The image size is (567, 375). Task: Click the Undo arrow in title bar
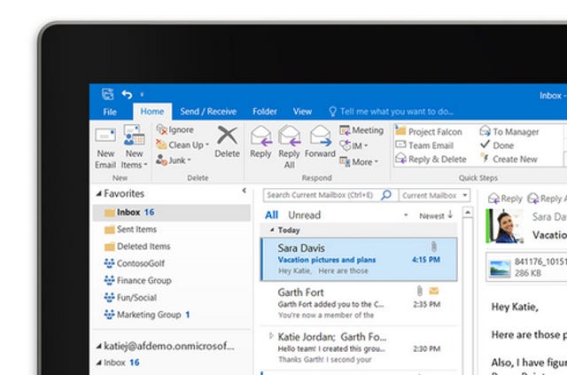coord(127,95)
